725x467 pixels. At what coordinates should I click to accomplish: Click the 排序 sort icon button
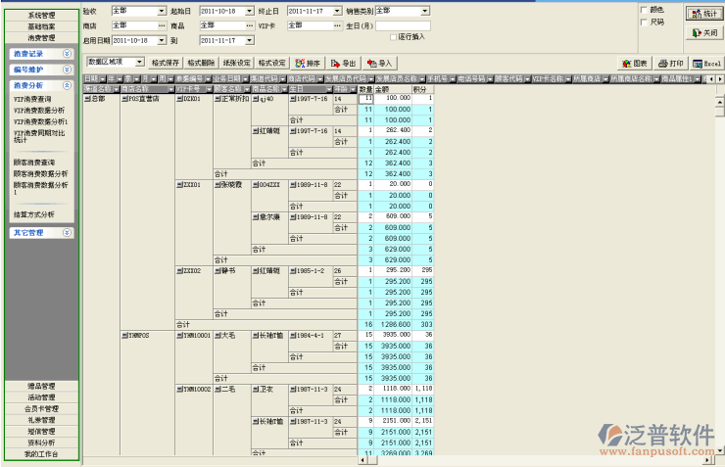point(308,62)
